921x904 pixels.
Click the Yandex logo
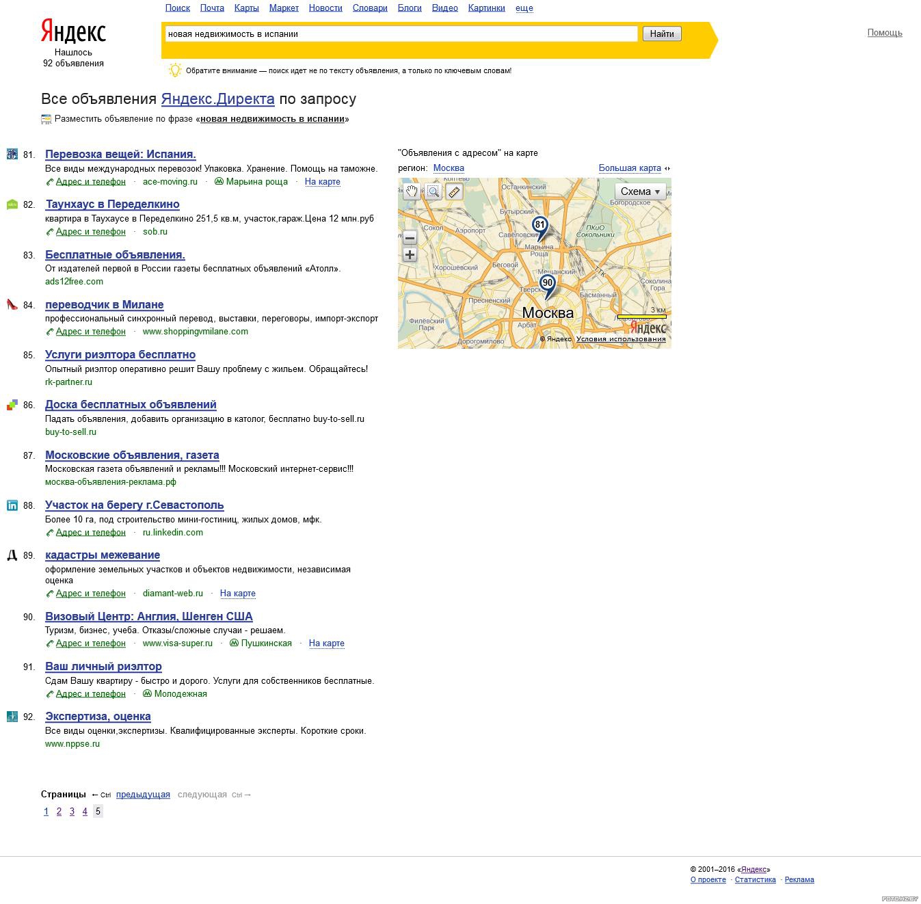73,31
